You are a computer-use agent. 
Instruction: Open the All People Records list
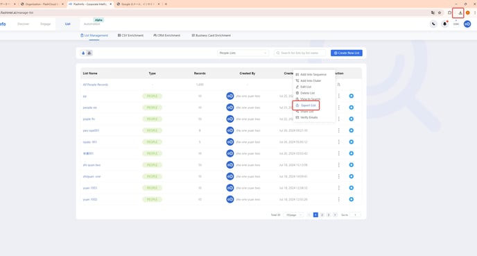(96, 85)
